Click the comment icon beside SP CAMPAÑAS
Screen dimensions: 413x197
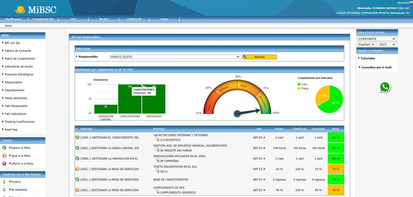157,161
